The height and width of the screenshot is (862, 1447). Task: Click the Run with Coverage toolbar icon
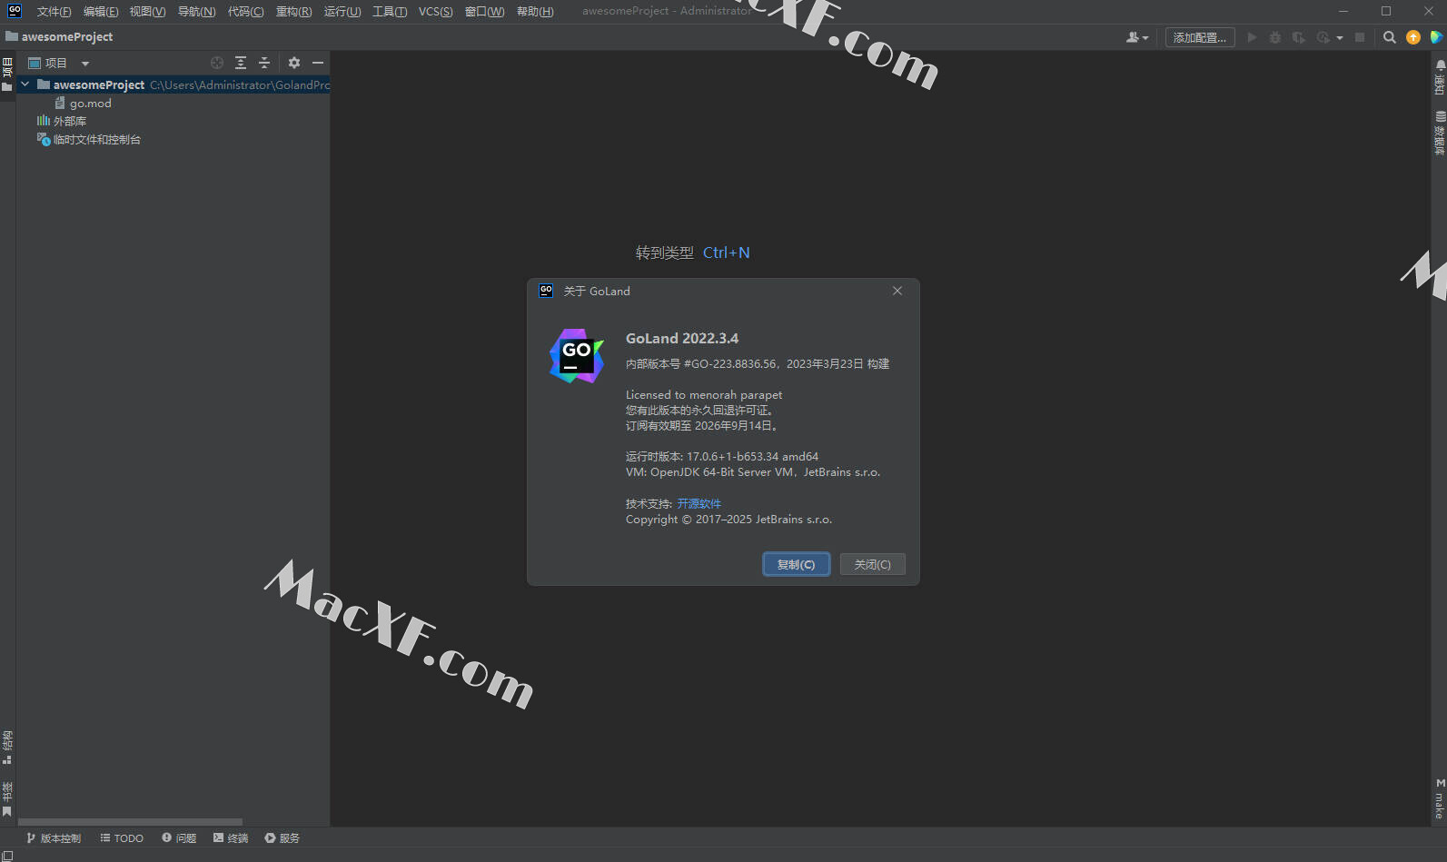tap(1299, 37)
